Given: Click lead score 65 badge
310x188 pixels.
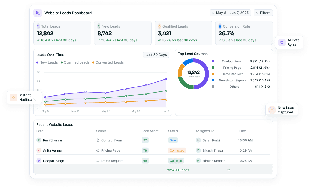Looking at the screenshot, I should point(145,161).
